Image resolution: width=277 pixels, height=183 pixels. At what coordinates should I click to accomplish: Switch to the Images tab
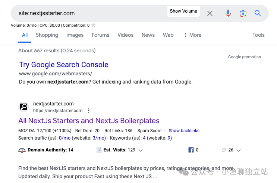click(x=75, y=35)
